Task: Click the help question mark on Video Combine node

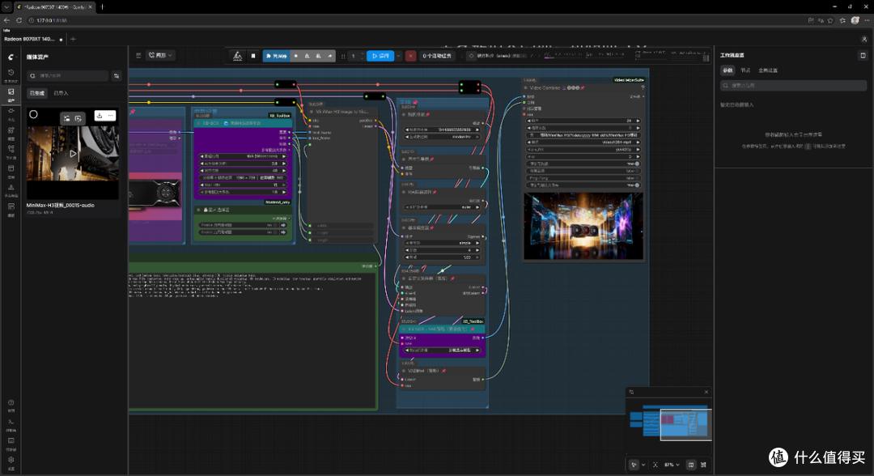Action: pyautogui.click(x=642, y=87)
